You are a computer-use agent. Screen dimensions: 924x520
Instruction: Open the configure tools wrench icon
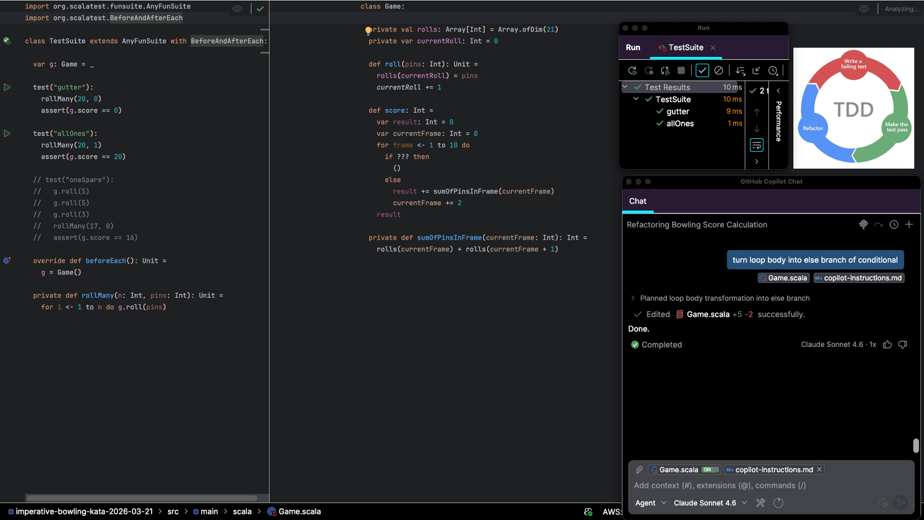pos(761,503)
